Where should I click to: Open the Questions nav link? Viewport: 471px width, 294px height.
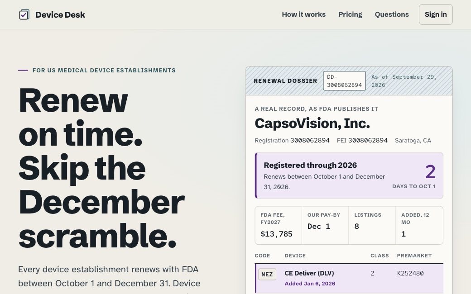pos(392,14)
